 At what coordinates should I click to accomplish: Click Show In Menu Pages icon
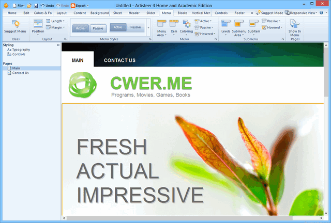[x=294, y=24]
